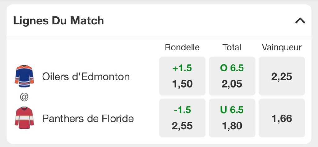The height and width of the screenshot is (147, 318).
Task: Click the Florida Panthers red jersey icon
Action: coord(24,118)
